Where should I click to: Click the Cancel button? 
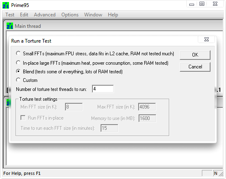195,67
